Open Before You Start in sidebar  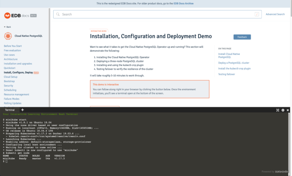tap(13, 46)
